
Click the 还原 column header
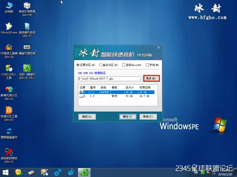coord(82,88)
